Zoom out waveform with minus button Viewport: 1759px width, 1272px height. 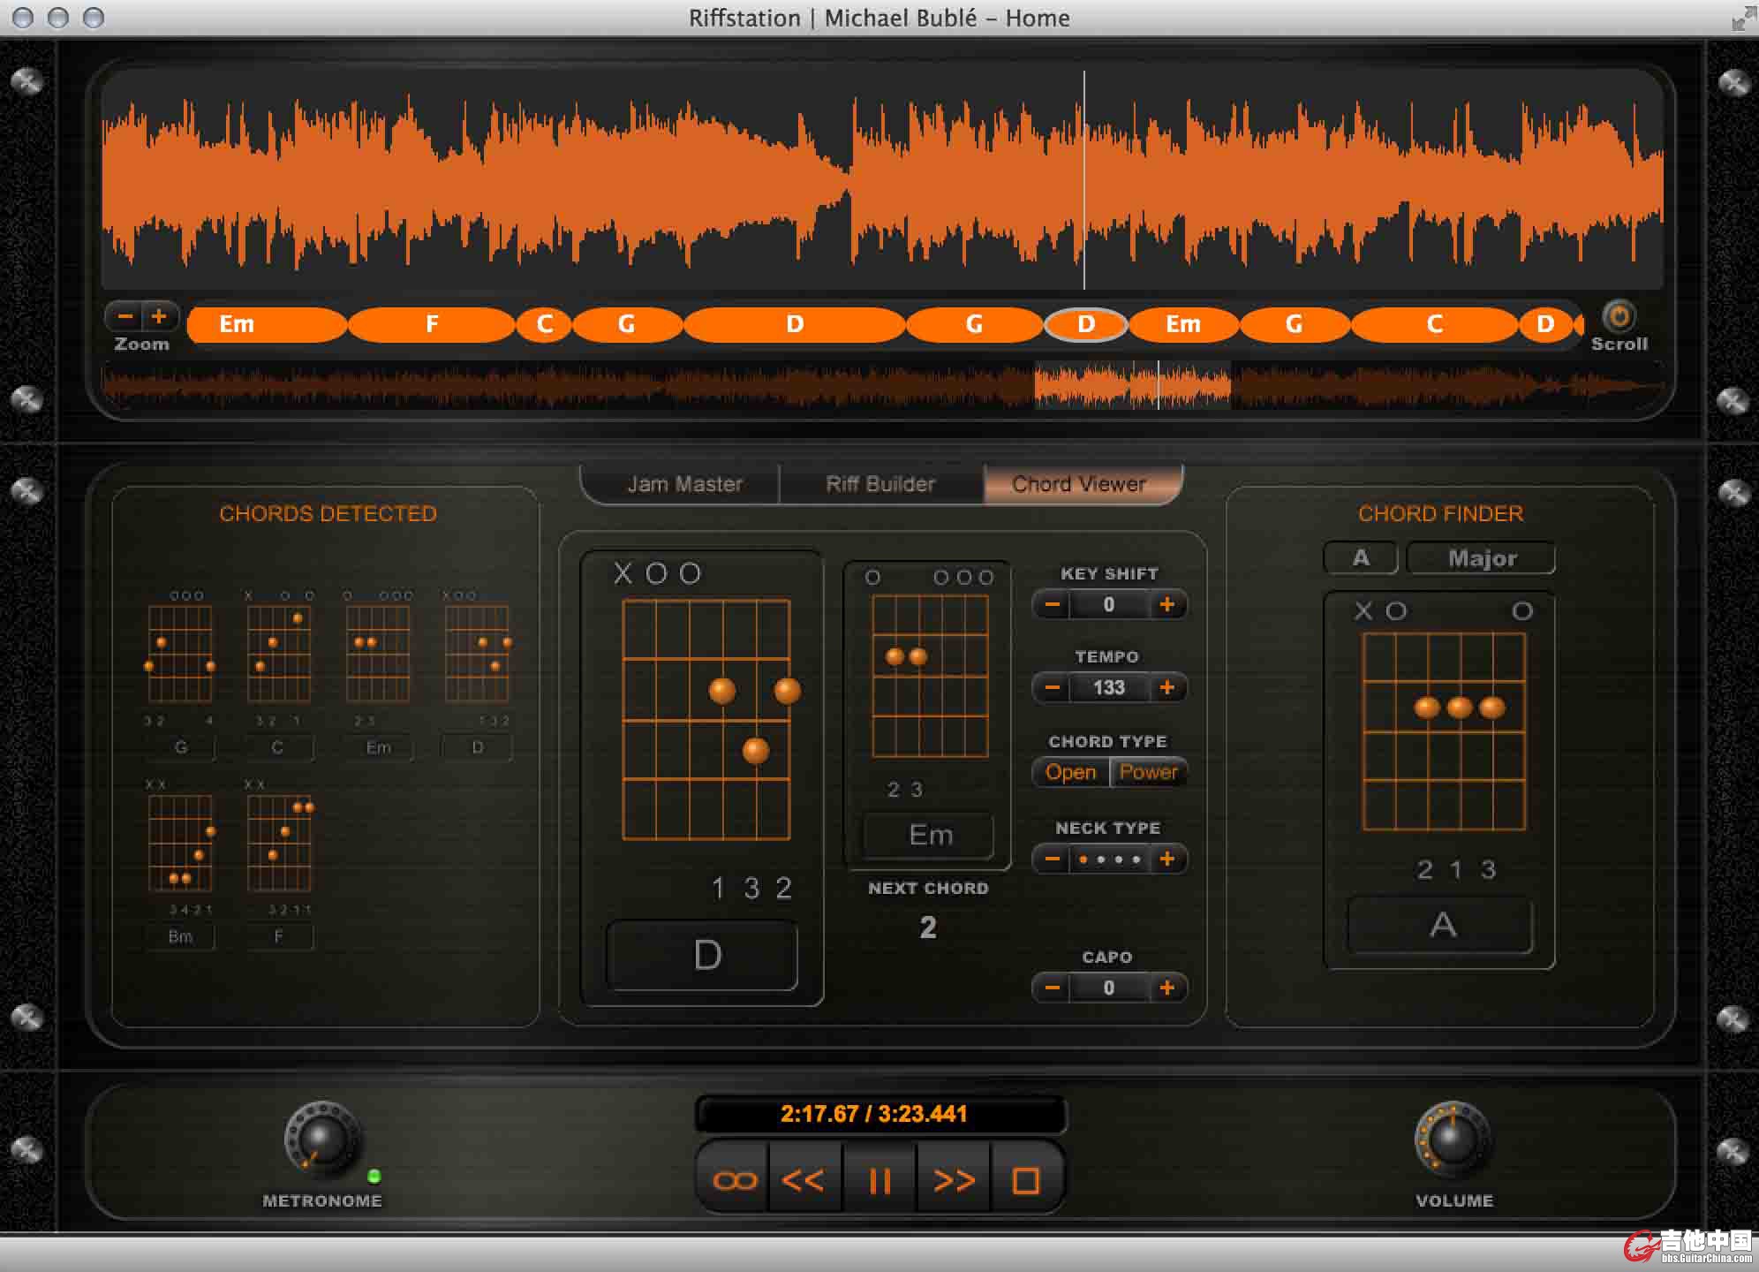coord(125,315)
